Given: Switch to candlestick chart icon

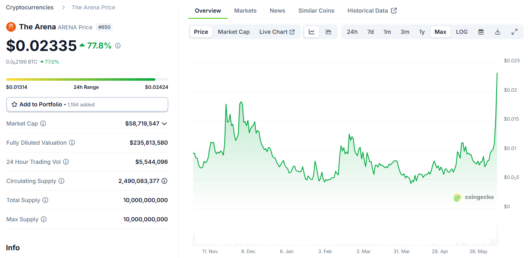Looking at the screenshot, I should 328,32.
